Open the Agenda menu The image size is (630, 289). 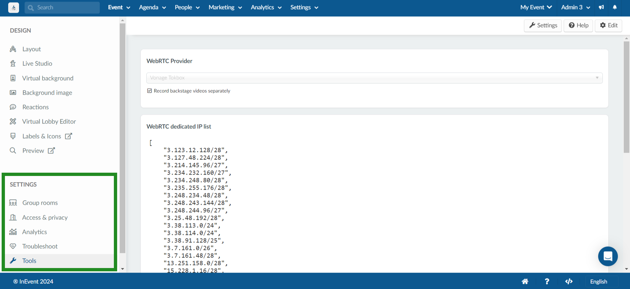point(152,8)
